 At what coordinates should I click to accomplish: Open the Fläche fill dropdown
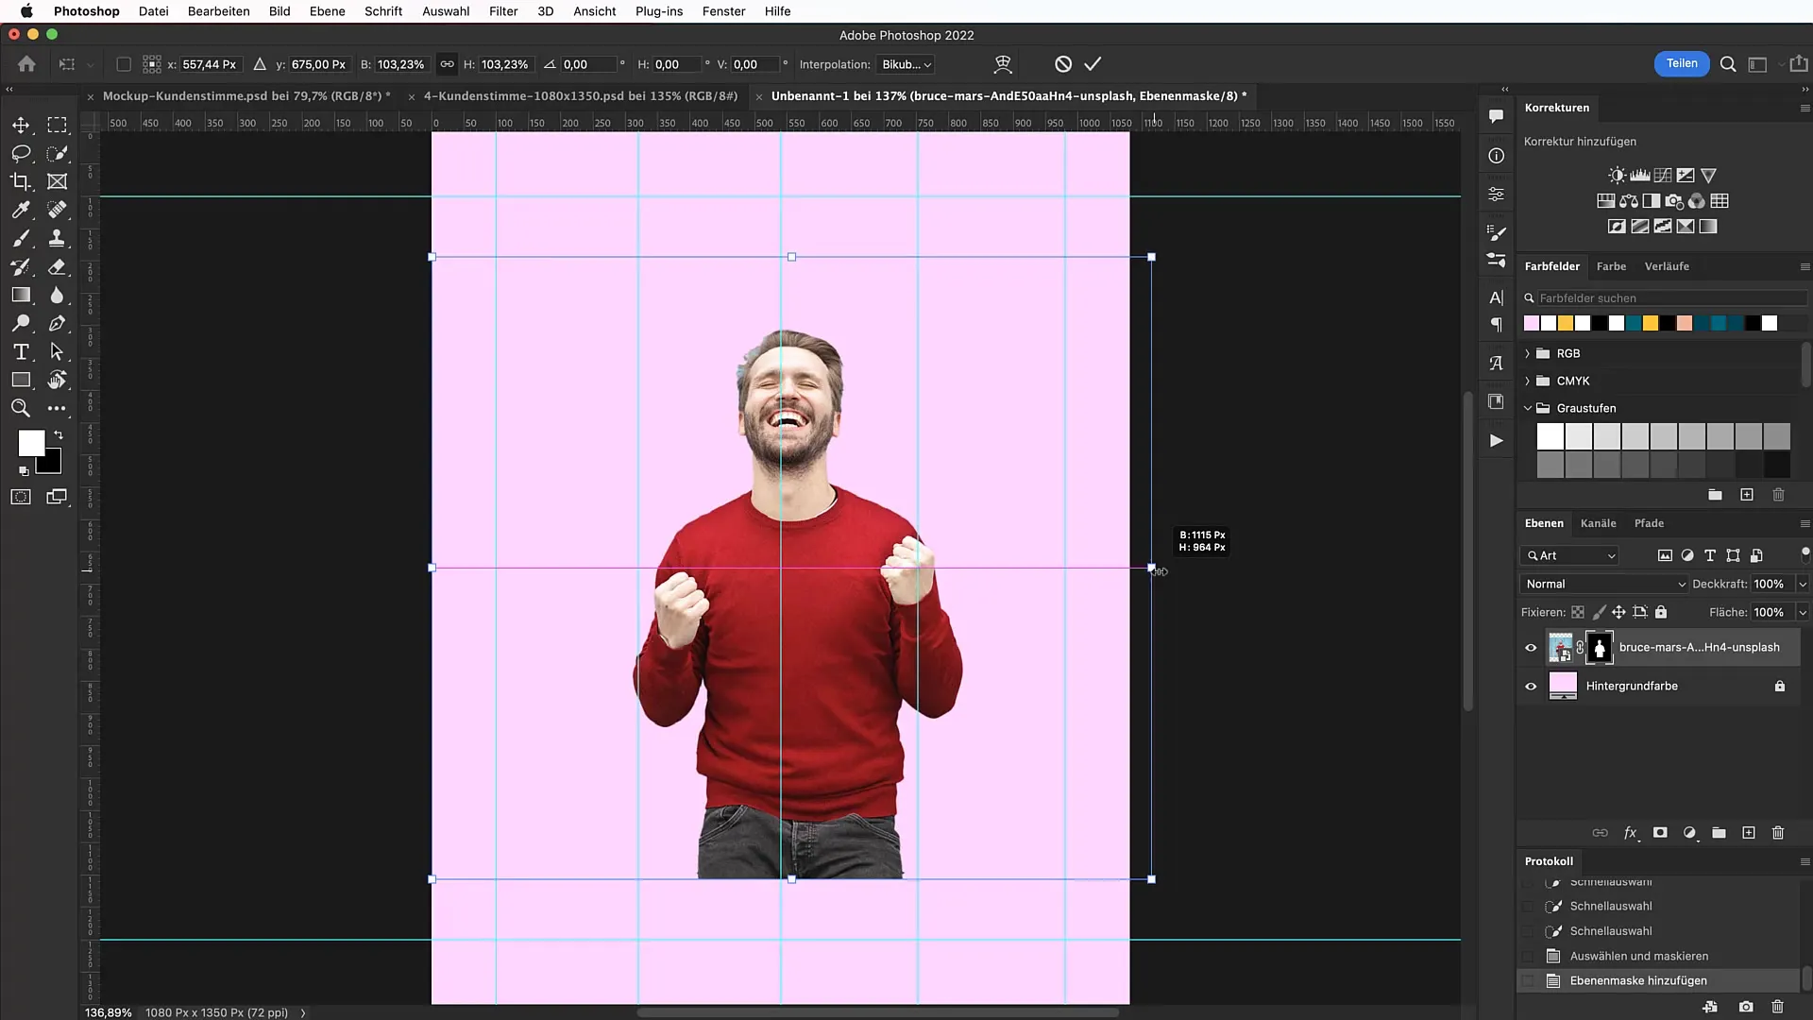(1802, 612)
